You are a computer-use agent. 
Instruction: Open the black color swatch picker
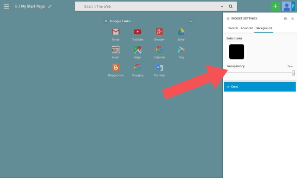click(x=237, y=51)
